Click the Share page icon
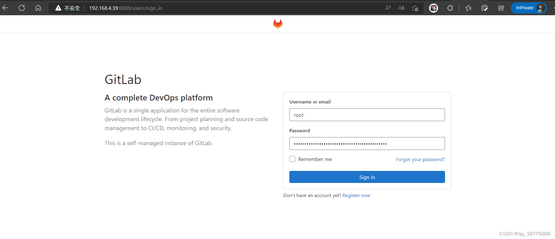Image resolution: width=555 pixels, height=239 pixels. point(501,8)
